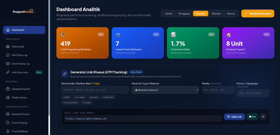The width and height of the screenshot is (280, 135).
Task: Switch period to Harian
Action: tap(168, 14)
